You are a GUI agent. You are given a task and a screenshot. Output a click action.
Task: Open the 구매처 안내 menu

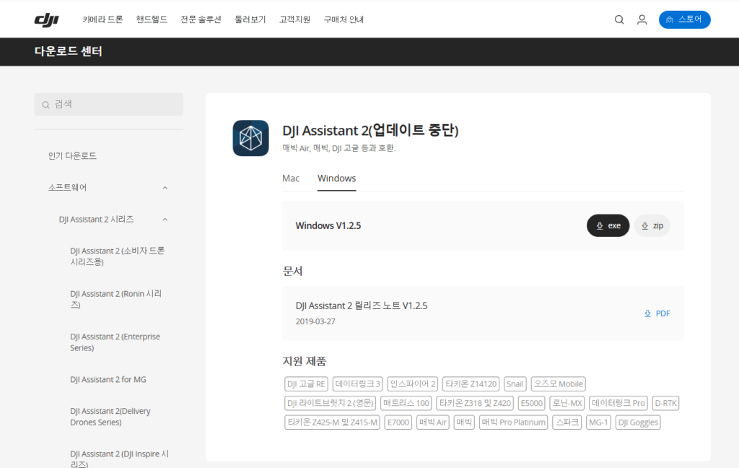(x=344, y=19)
